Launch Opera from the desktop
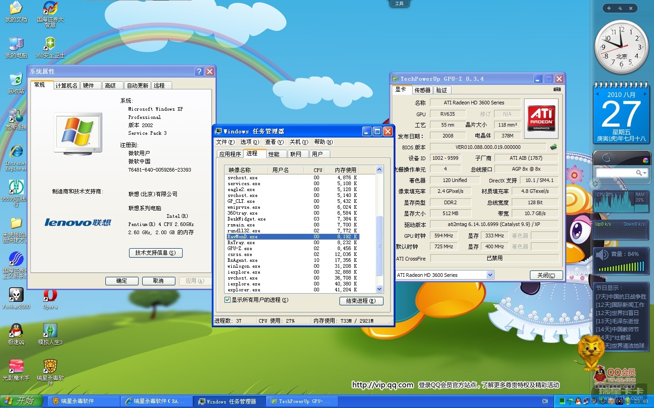654x408 pixels. click(x=50, y=298)
